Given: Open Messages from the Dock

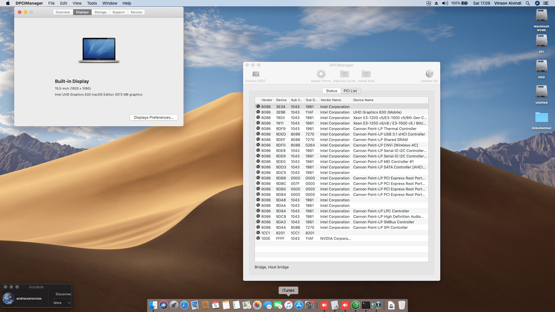Looking at the screenshot, I should point(268,305).
